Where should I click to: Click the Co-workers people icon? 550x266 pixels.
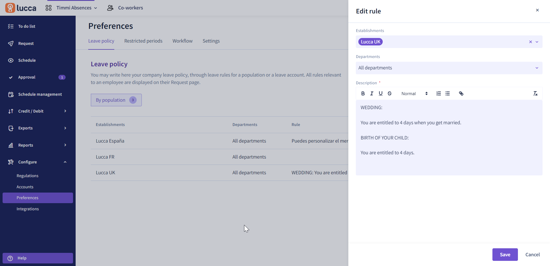coord(110,8)
